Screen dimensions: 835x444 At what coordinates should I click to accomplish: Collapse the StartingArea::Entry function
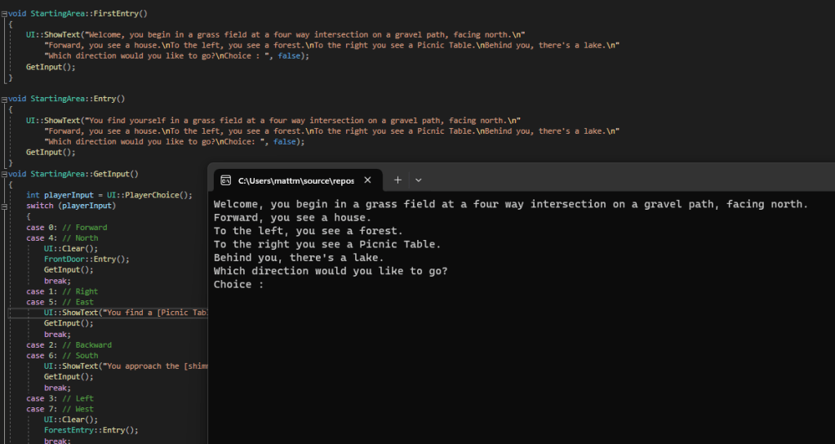point(4,99)
